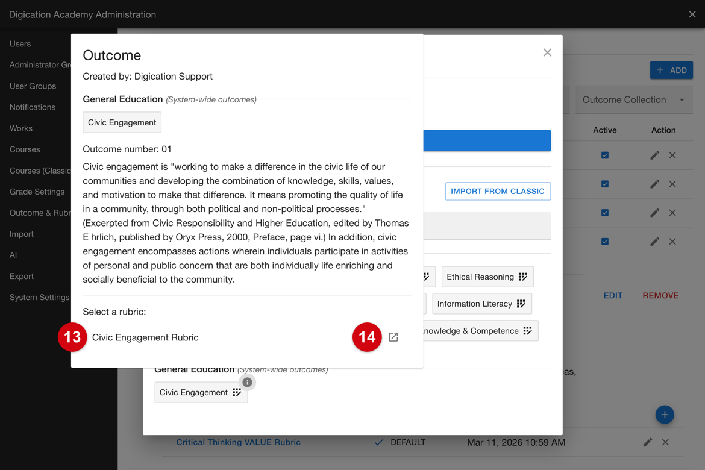Toggle Active checkbox in third row
705x470 pixels.
(x=605, y=213)
